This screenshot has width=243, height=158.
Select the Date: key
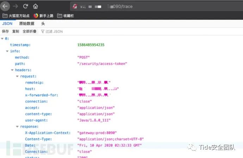(x=30, y=145)
